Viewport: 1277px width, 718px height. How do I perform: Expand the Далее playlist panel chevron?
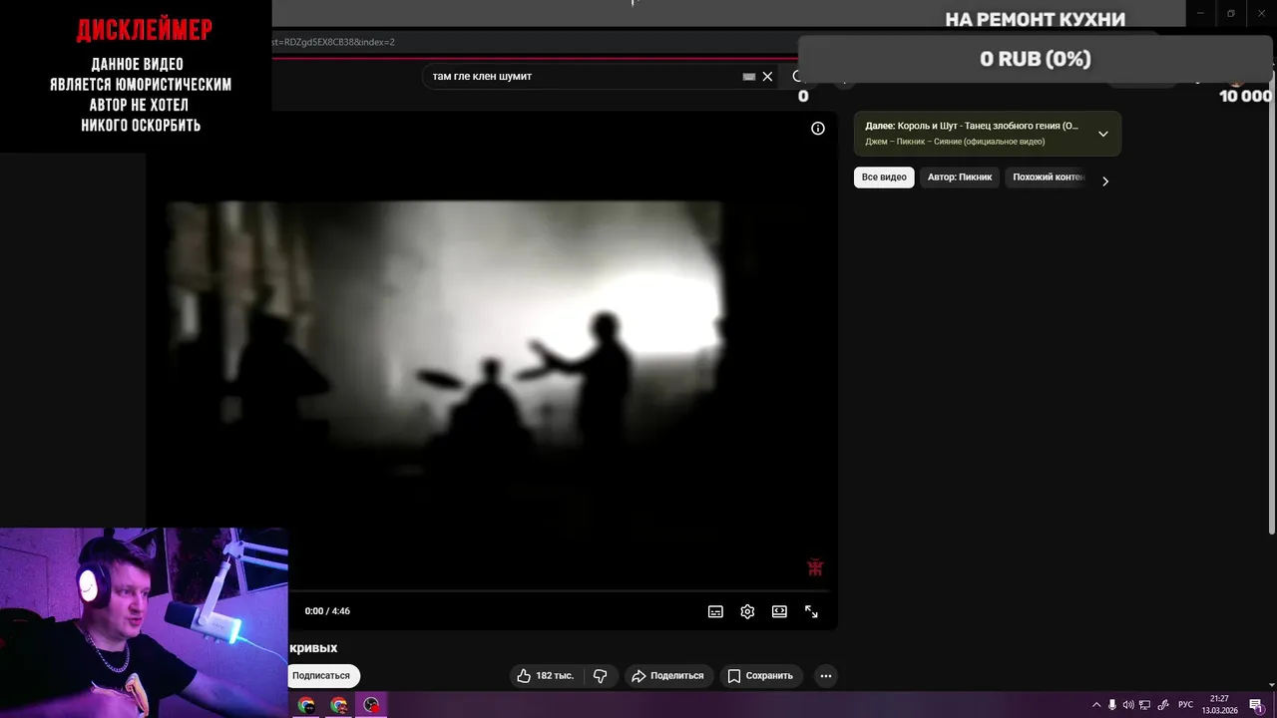tap(1102, 134)
